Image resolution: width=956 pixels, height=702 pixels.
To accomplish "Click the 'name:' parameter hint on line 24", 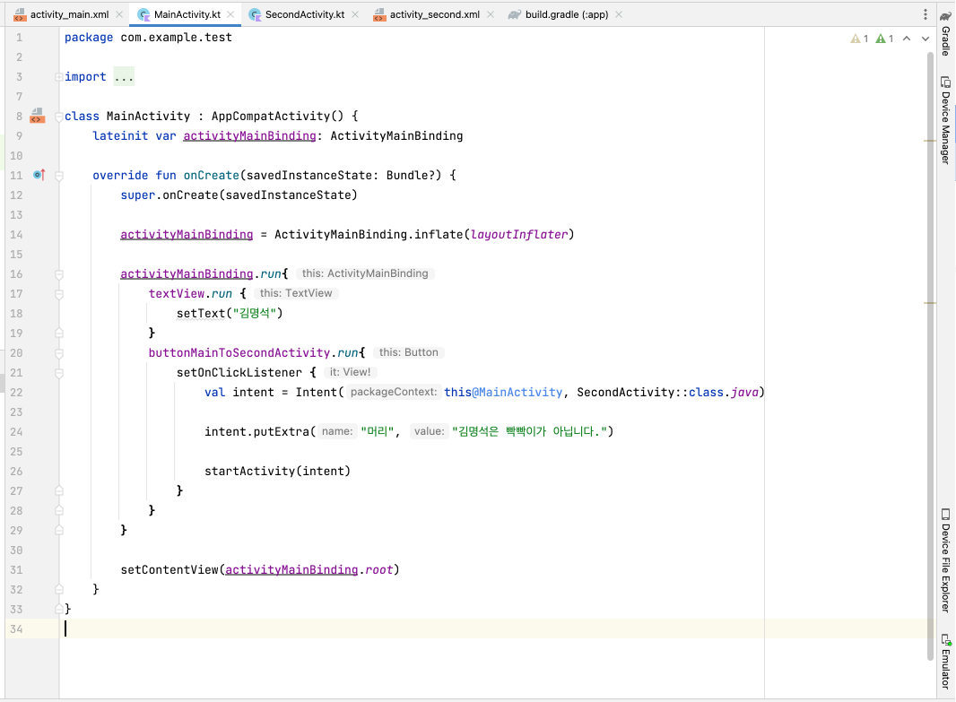I will (x=337, y=431).
